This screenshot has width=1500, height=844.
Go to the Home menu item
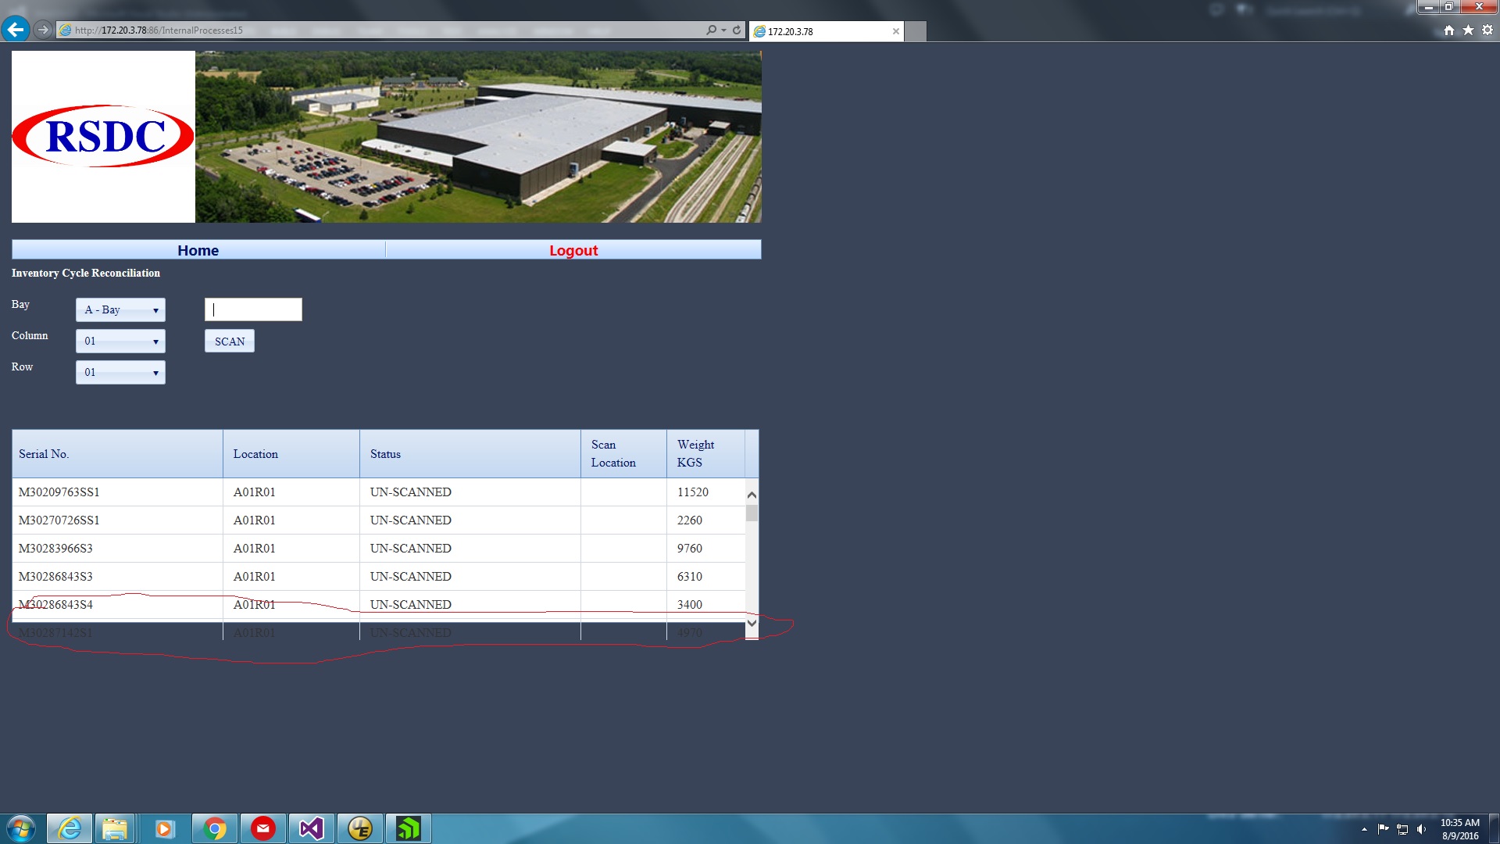pyautogui.click(x=198, y=250)
